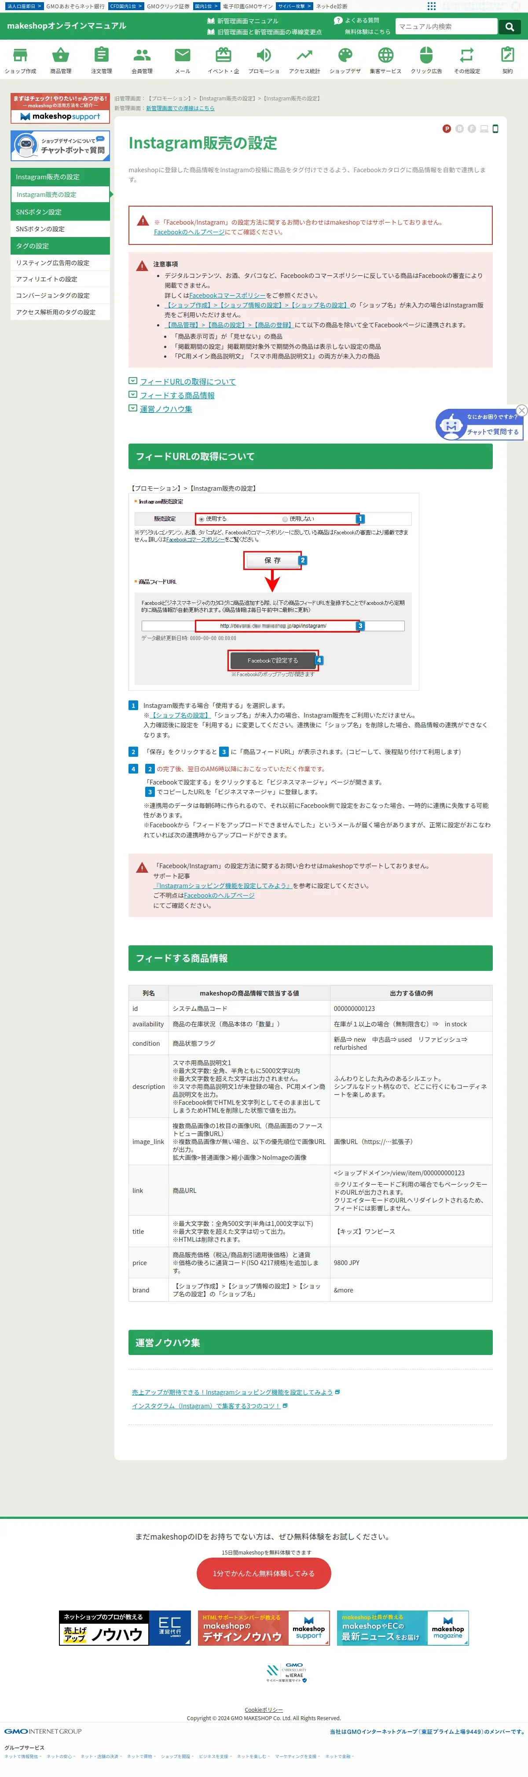Open the Cookieポリシー footer link
The width and height of the screenshot is (528, 1777).
[x=264, y=1710]
